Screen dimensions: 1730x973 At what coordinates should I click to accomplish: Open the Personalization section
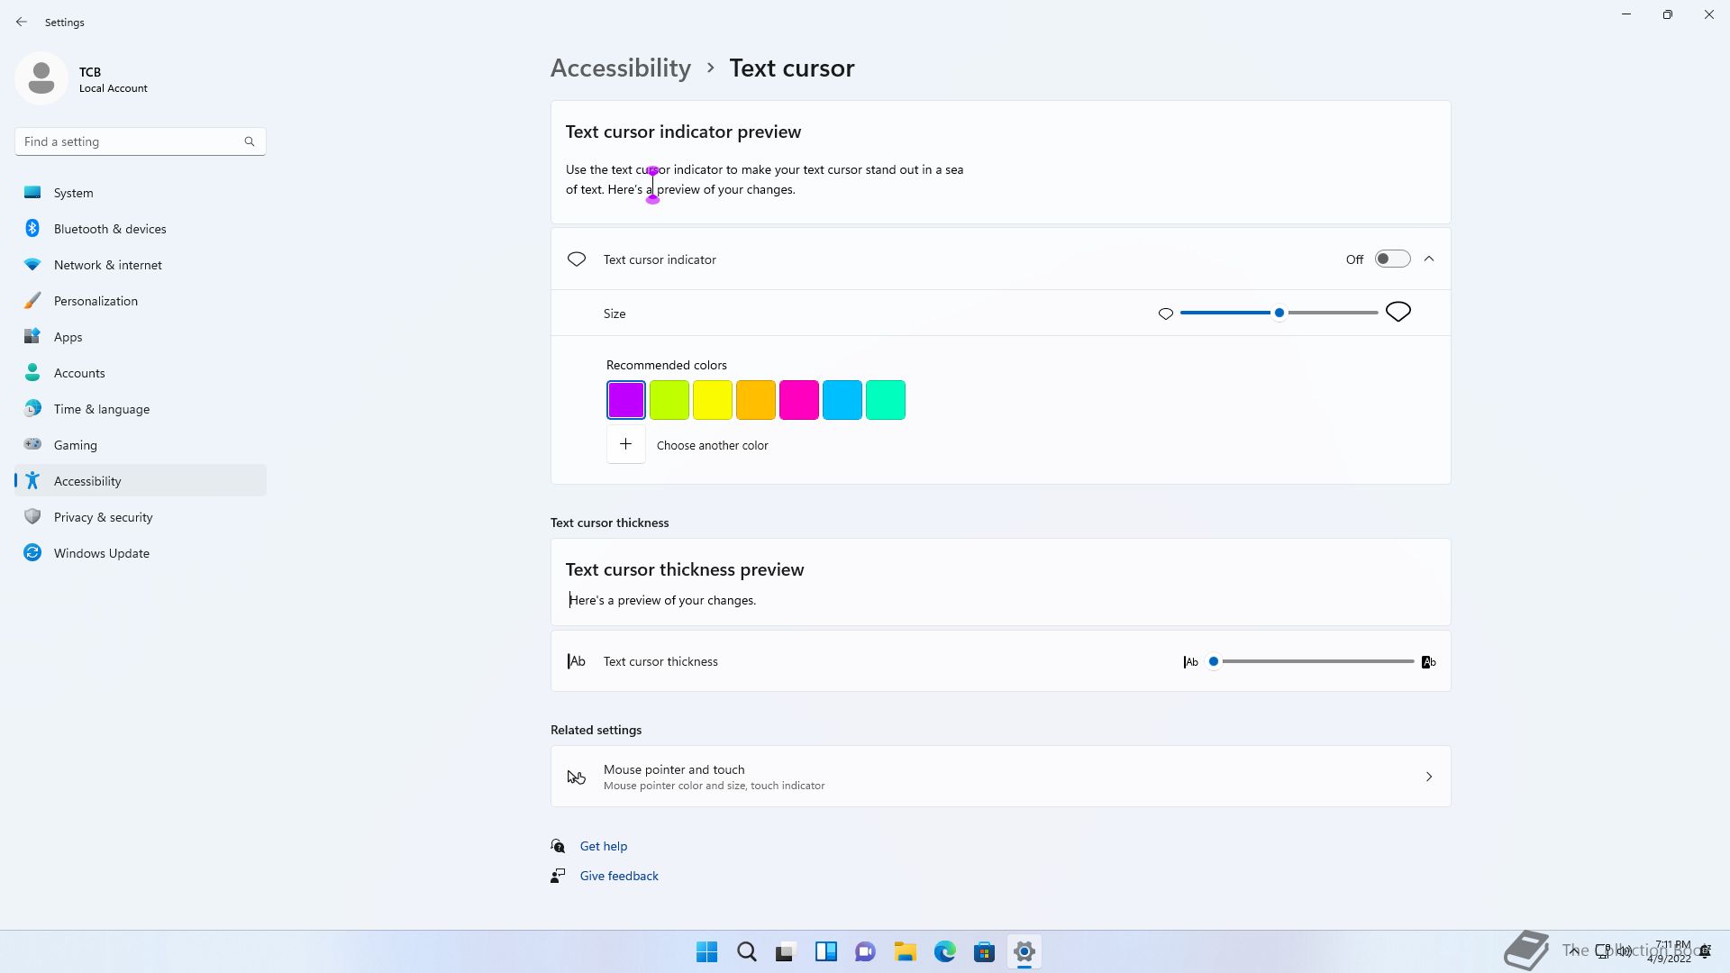[x=96, y=301]
